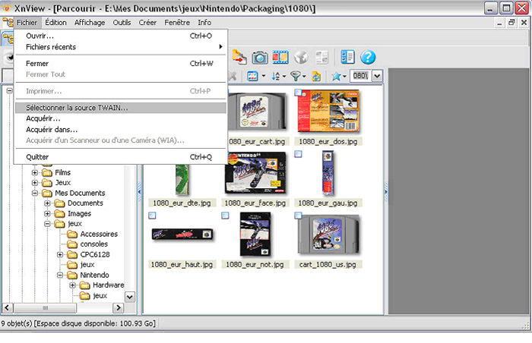
Task: Click the tree scroll-down arrow
Action: pyautogui.click(x=130, y=297)
